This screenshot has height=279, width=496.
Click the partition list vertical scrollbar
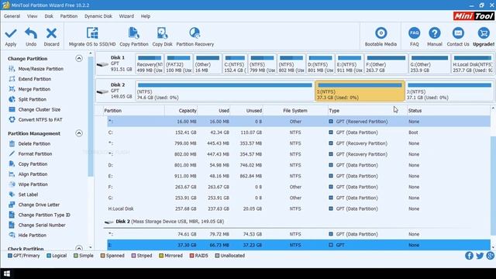click(x=493, y=186)
